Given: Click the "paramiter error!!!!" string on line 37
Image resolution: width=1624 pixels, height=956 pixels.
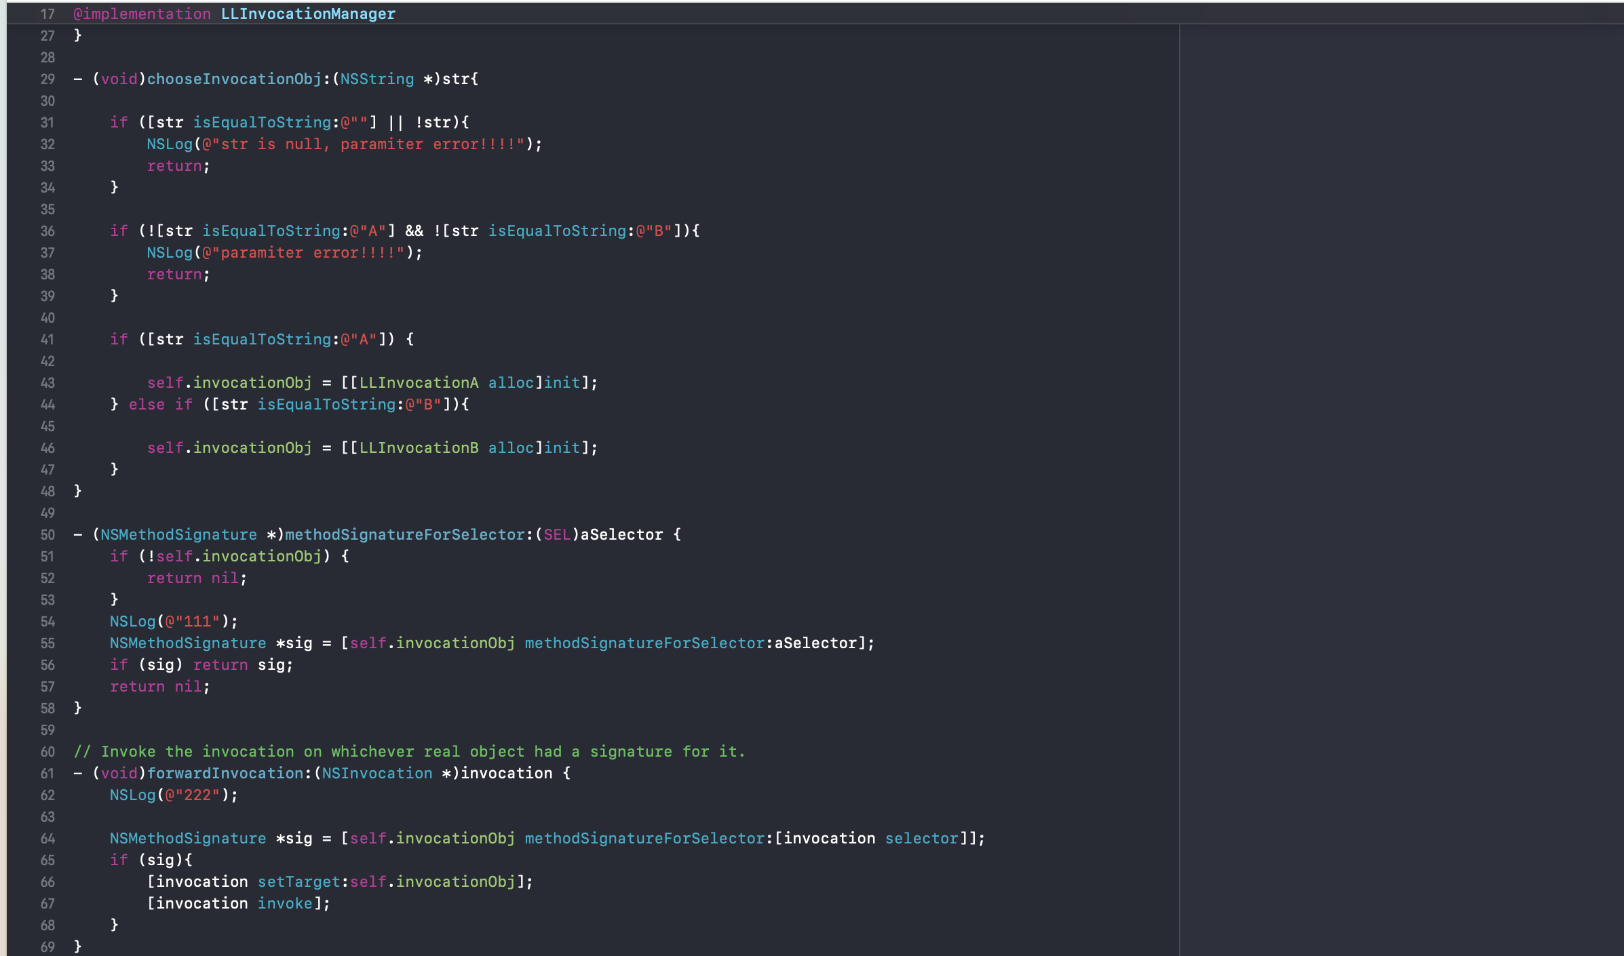Looking at the screenshot, I should coord(304,252).
